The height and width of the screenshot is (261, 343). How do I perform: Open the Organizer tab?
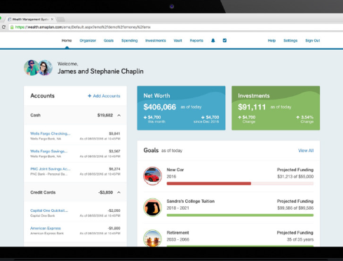pyautogui.click(x=88, y=41)
